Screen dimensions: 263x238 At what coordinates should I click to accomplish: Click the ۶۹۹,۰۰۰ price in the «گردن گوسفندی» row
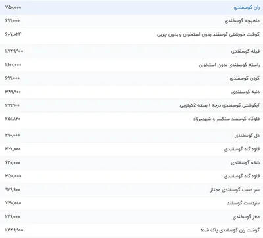tap(12, 78)
